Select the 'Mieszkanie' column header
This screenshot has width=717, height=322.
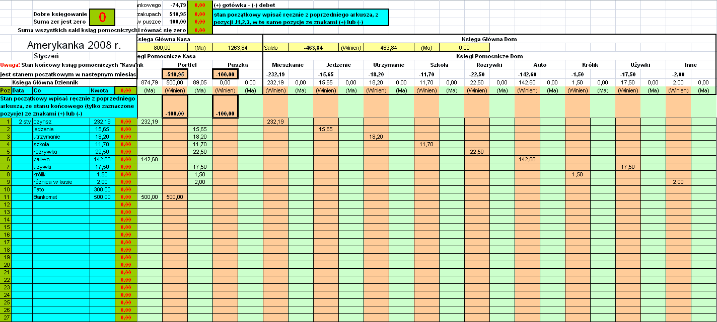288,65
